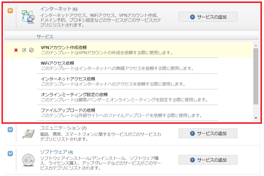
Task: Click the インターネット category network icon
Action: [28, 17]
